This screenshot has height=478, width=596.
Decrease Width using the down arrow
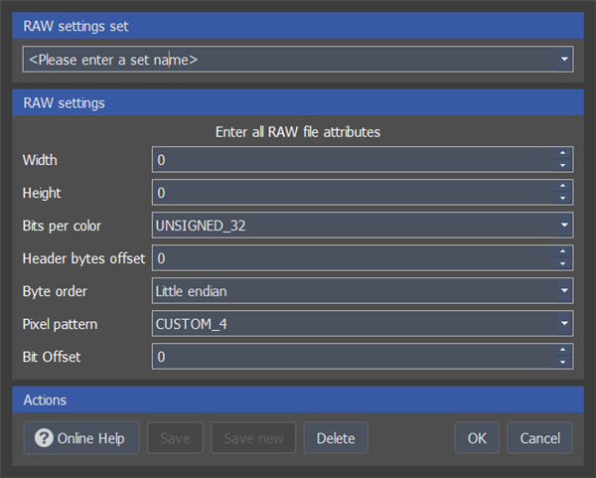[562, 165]
